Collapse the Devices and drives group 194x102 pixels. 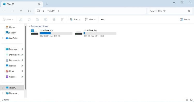(x=29, y=26)
